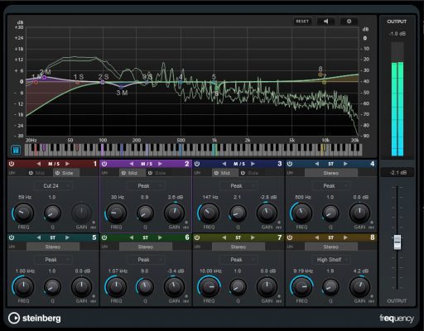Viewport: 424px width, 331px height.
Task: Click the RESET button
Action: pyautogui.click(x=302, y=22)
